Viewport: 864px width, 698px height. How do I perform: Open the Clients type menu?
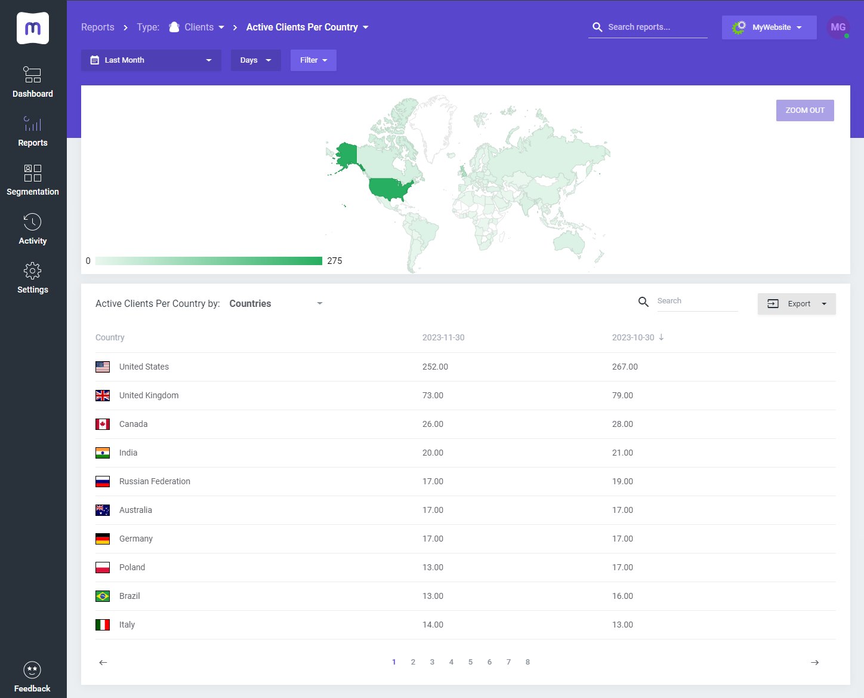pos(197,27)
